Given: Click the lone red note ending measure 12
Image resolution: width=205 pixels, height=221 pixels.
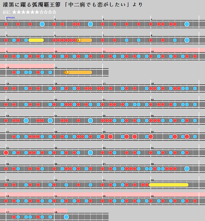Looking at the screenshot, I should (195, 56).
